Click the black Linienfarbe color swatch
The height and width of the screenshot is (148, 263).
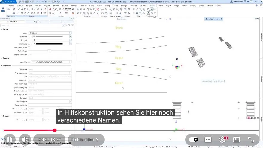click(49, 44)
